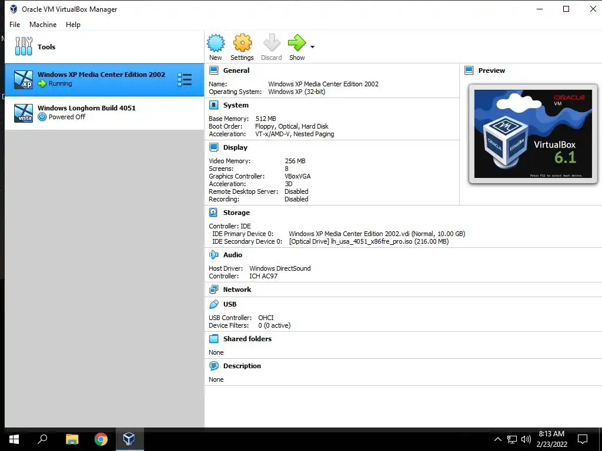Open the Shared folders header link
This screenshot has height=451, width=602.
[x=248, y=339]
